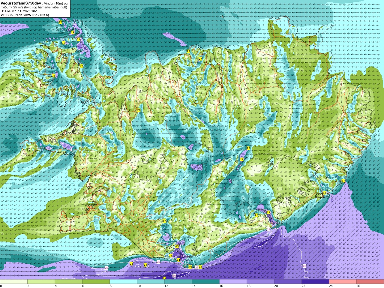Select the 16–18 m/s lavender legend swatch
The image size is (384, 288).
[x=233, y=282]
